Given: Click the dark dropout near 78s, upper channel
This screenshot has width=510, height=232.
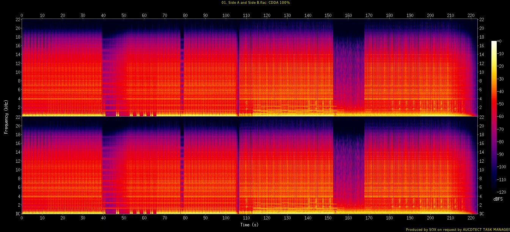Looking at the screenshot, I should (x=182, y=68).
